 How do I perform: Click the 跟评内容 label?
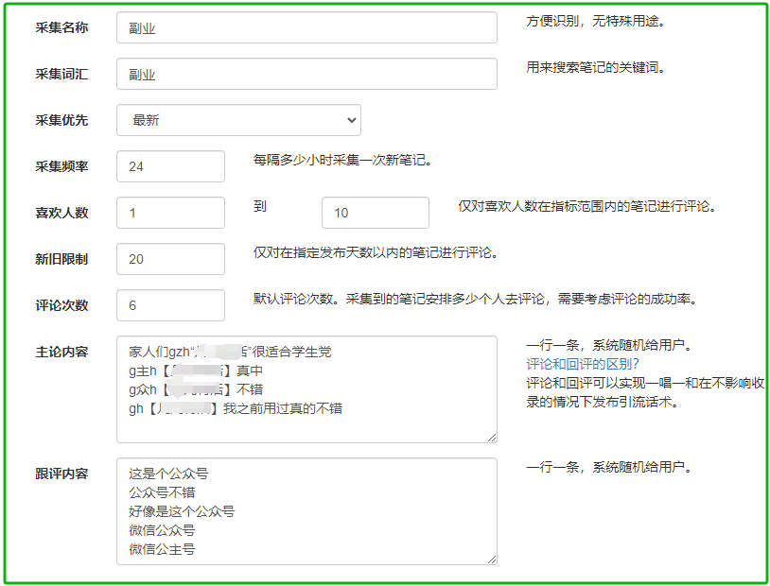[61, 474]
